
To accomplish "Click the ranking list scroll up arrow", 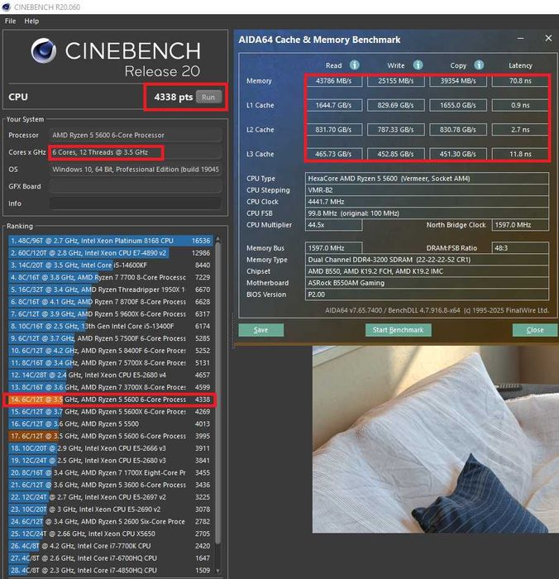I will click(x=217, y=239).
